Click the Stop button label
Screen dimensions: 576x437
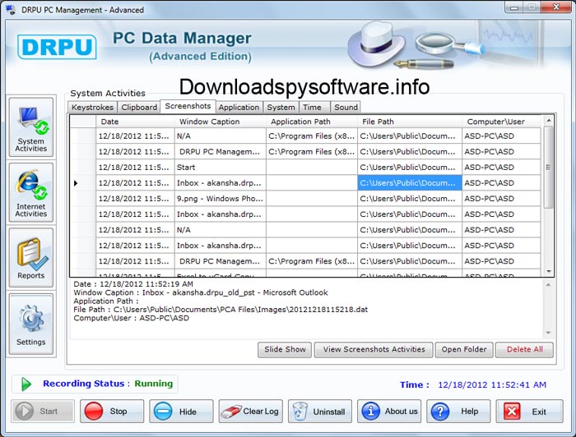tap(118, 412)
